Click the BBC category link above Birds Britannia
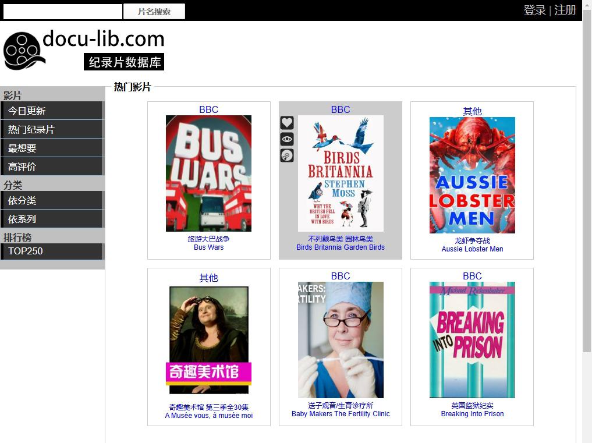 click(x=341, y=109)
